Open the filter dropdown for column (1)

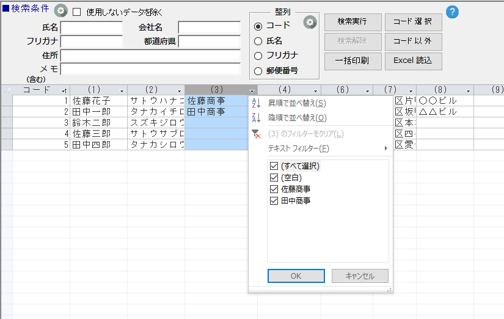pyautogui.click(x=122, y=90)
